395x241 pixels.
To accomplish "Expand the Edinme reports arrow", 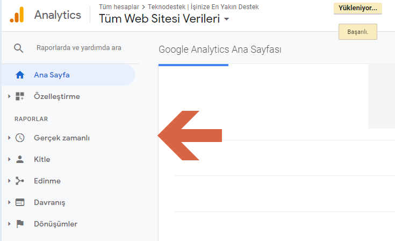I will pos(9,181).
